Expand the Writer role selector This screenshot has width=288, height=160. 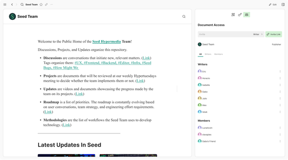point(258,34)
